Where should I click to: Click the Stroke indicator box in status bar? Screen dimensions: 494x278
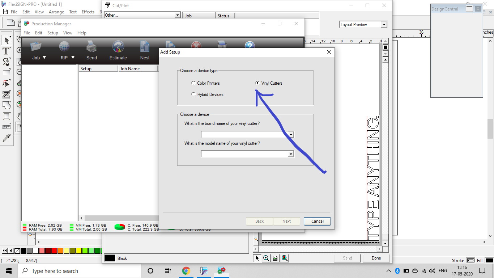coord(471,260)
